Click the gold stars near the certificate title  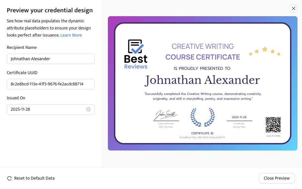click(x=265, y=51)
